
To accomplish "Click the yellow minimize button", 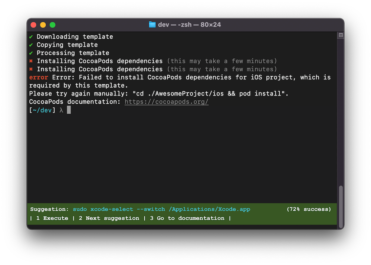I will (x=43, y=24).
